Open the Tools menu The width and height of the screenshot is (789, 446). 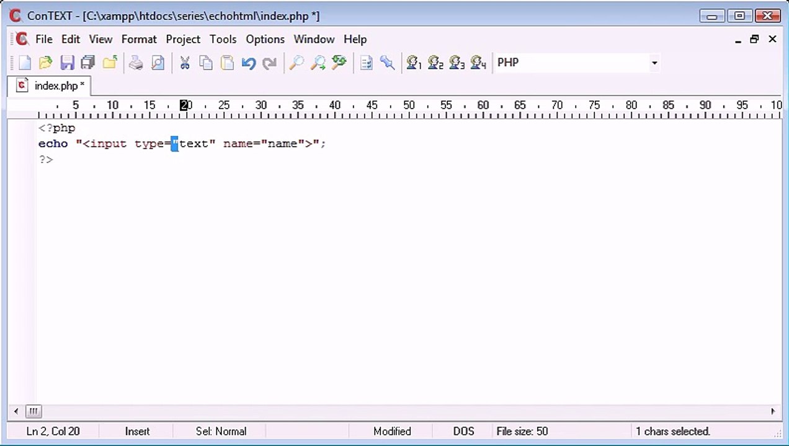[223, 39]
